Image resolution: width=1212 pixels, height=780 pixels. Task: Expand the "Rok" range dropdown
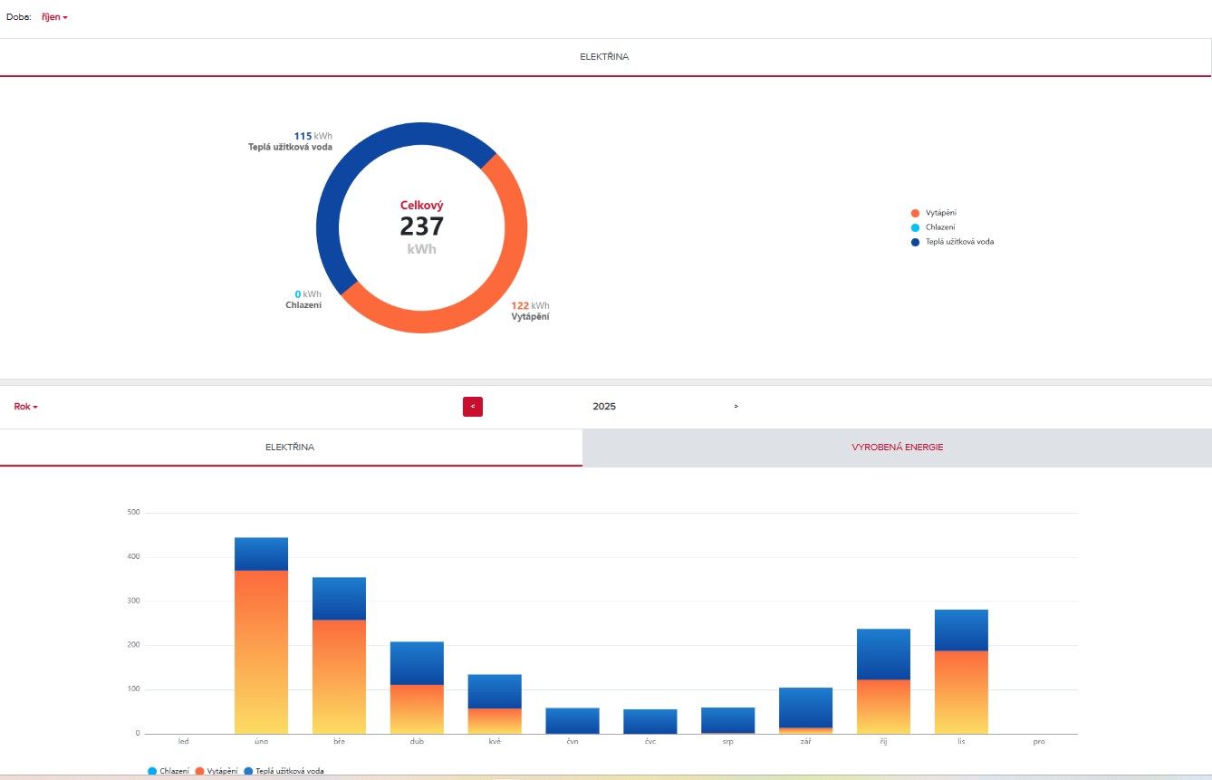coord(25,407)
